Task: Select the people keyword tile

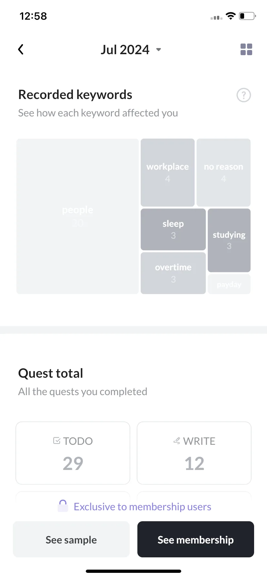Action: 78,216
